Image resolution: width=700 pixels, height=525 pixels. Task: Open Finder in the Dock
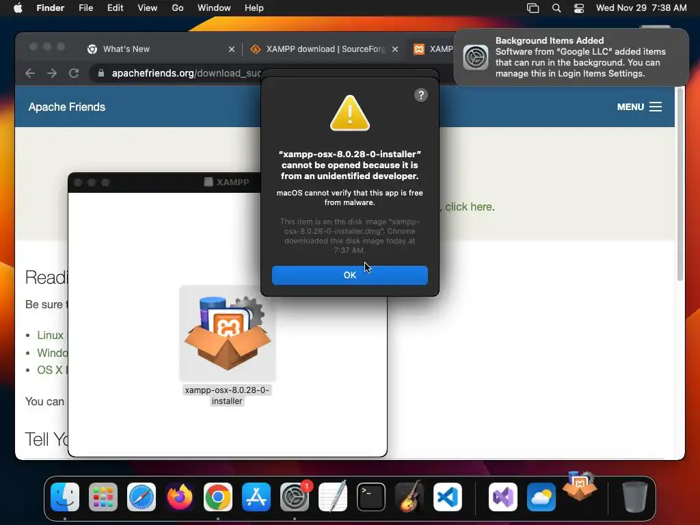(65, 496)
